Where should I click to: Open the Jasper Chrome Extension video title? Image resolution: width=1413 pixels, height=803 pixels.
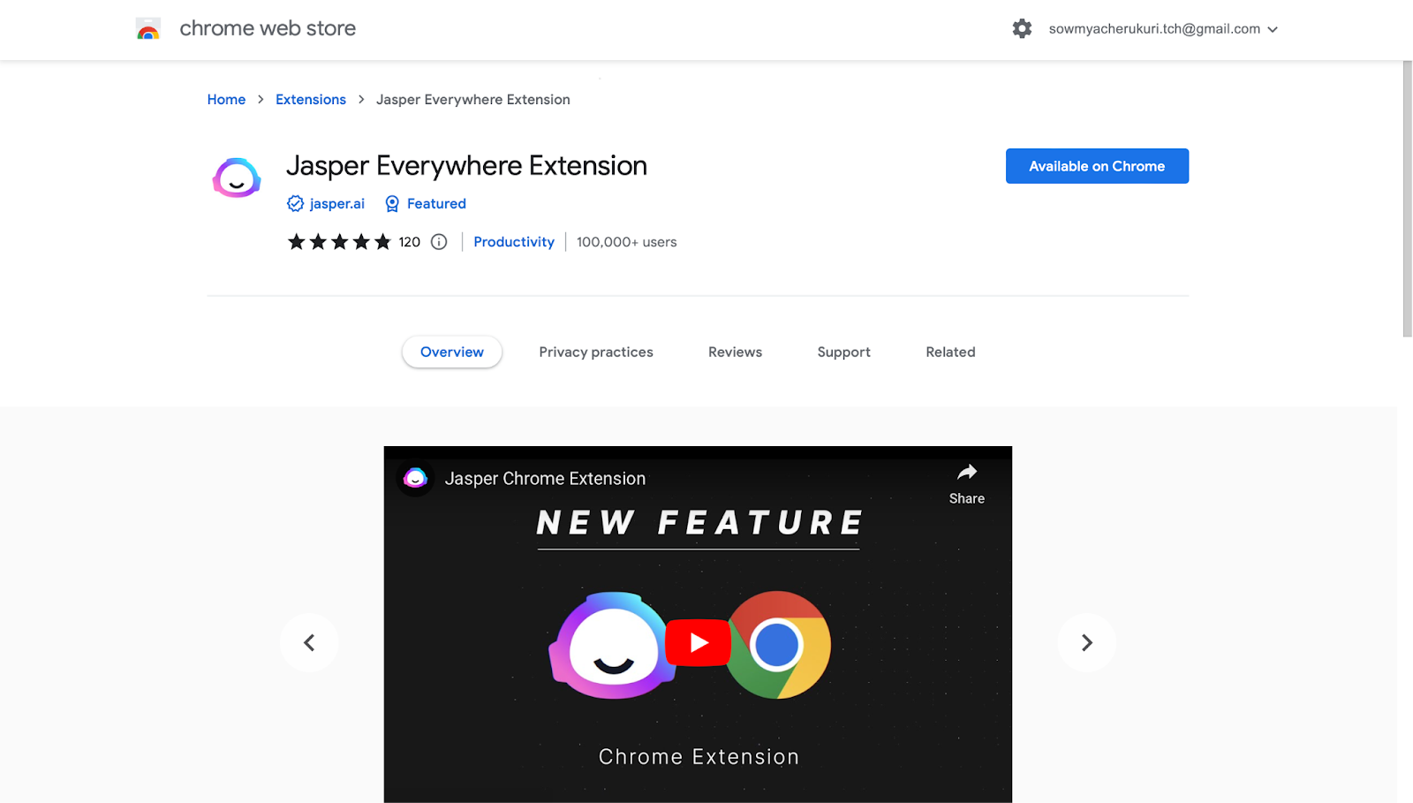[545, 479]
